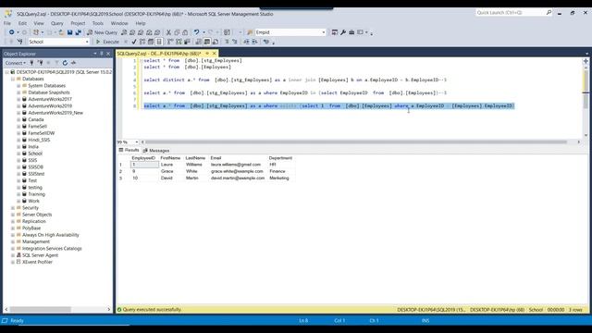Click the Paste clipboard icon
The height and width of the screenshot is (333, 592).
(x=185, y=32)
